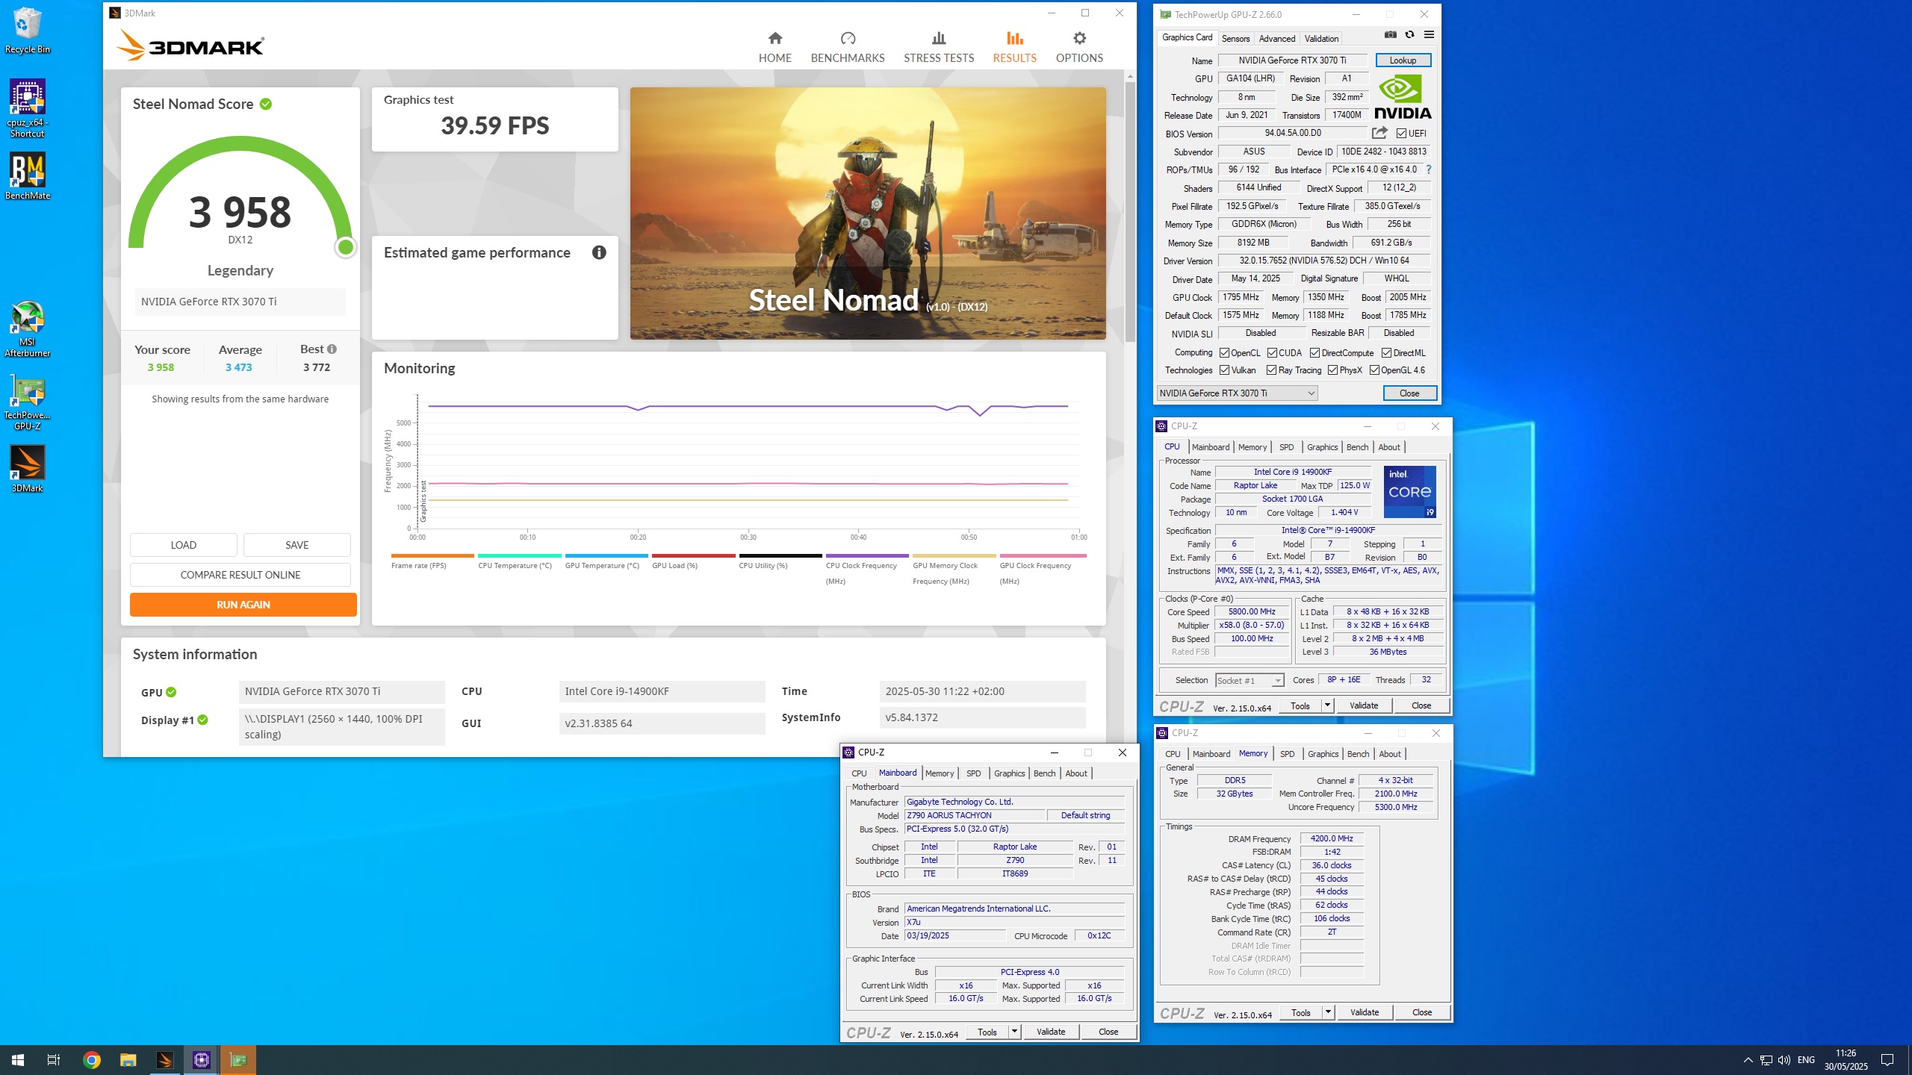Select the 3DMark desktop icon
The height and width of the screenshot is (1075, 1912).
pyautogui.click(x=28, y=469)
